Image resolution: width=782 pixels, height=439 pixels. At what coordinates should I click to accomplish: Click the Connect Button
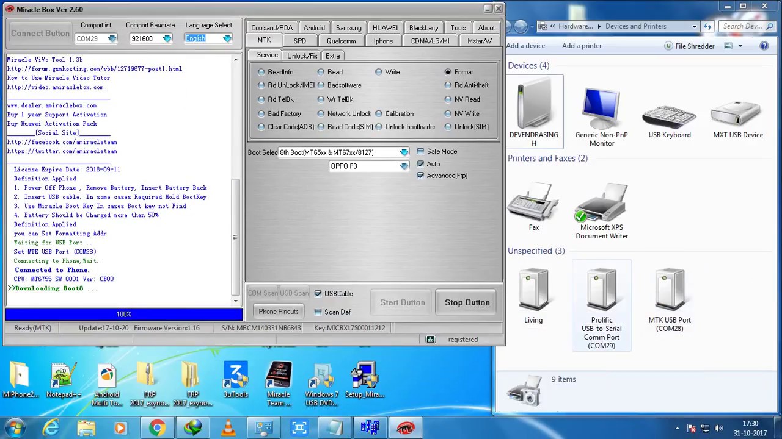click(x=40, y=34)
